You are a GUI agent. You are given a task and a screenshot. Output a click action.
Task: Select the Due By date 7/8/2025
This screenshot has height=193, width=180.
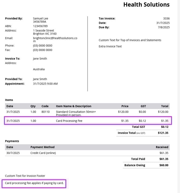pyautogui.click(x=164, y=27)
